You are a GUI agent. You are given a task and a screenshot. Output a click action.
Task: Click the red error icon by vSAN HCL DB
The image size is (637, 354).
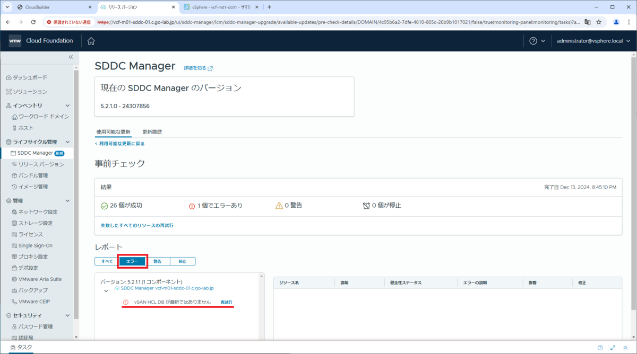[126, 302]
